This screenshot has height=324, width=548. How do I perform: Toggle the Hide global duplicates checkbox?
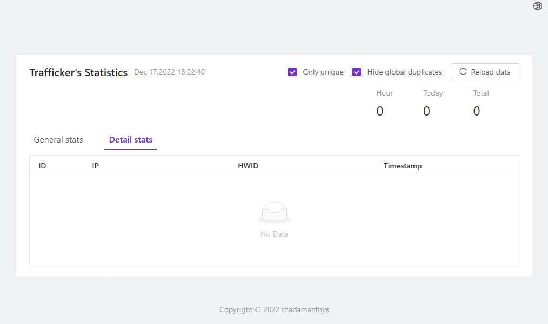click(357, 72)
